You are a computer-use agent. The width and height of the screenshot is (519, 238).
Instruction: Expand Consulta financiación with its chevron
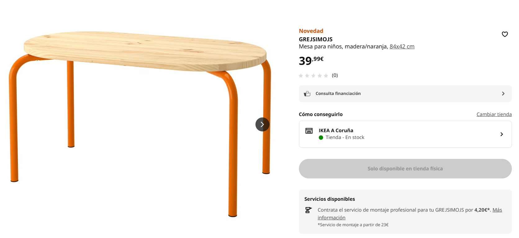[x=503, y=94]
